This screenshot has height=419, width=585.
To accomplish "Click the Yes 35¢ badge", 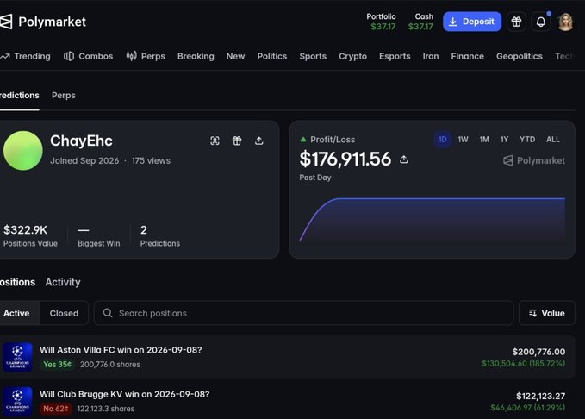I will click(x=57, y=365).
